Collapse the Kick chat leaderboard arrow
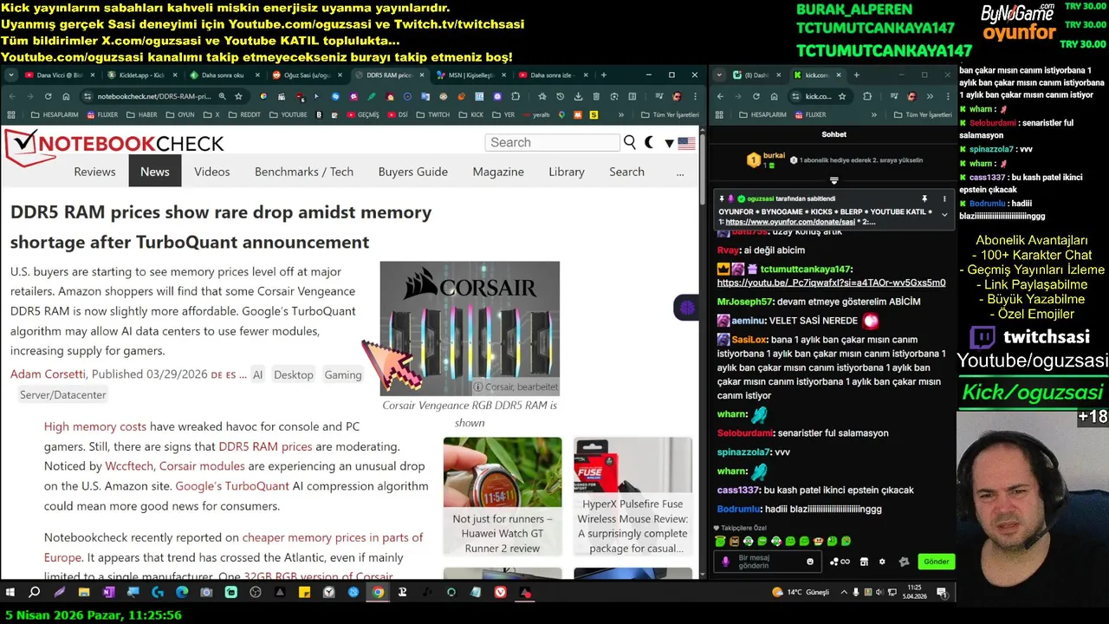The height and width of the screenshot is (624, 1109). pyautogui.click(x=834, y=180)
